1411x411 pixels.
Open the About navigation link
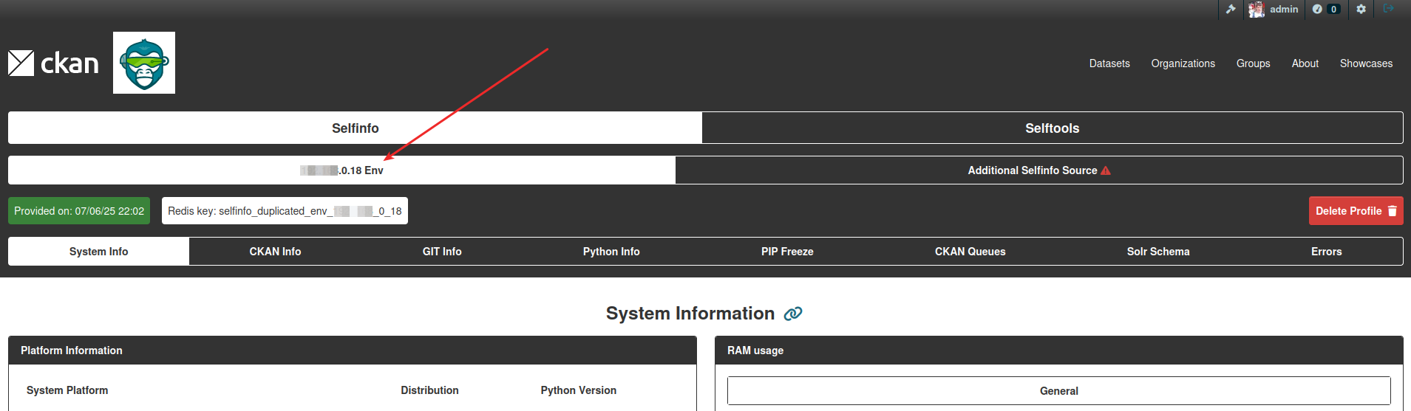[1305, 63]
